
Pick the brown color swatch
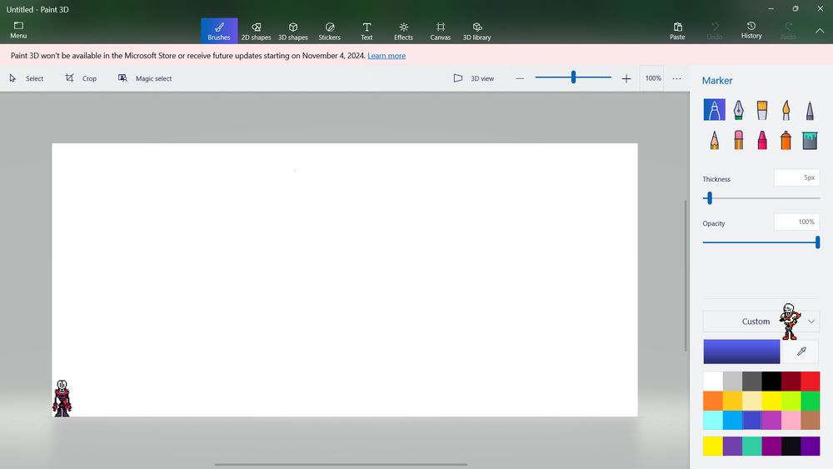811,420
